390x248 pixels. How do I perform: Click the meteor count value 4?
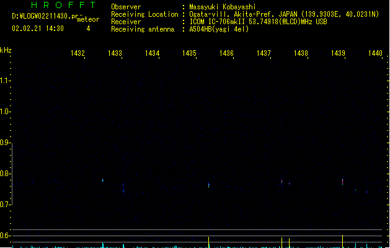click(88, 29)
